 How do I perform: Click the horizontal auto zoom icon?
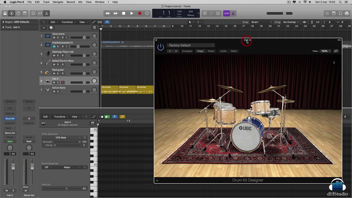coord(318,22)
